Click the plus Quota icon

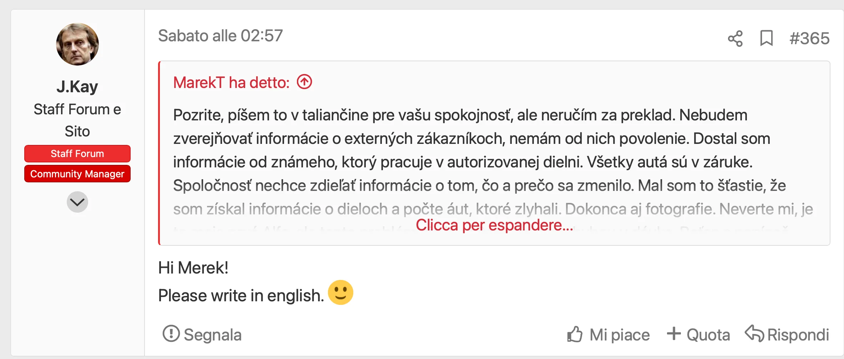[673, 334]
